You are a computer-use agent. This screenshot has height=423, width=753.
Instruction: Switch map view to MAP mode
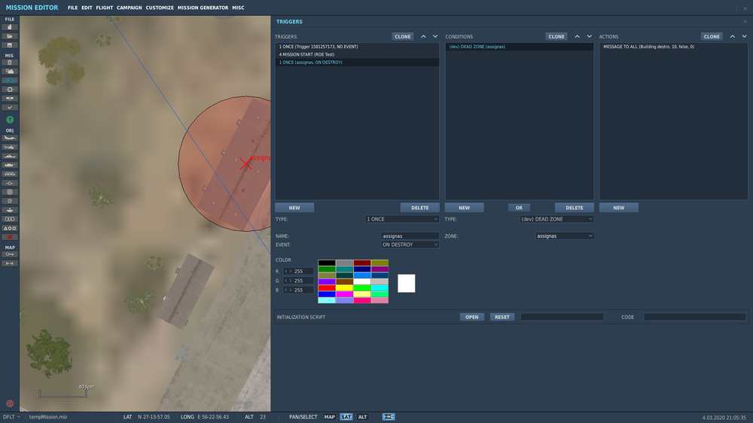pos(330,417)
